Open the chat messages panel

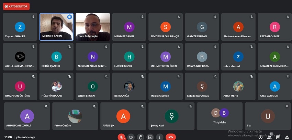[278, 137]
